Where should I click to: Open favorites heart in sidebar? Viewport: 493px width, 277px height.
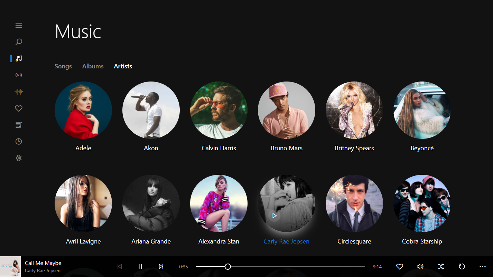[19, 108]
